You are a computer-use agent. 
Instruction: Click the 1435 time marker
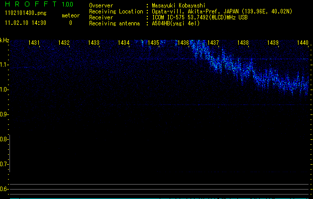(x=153, y=43)
